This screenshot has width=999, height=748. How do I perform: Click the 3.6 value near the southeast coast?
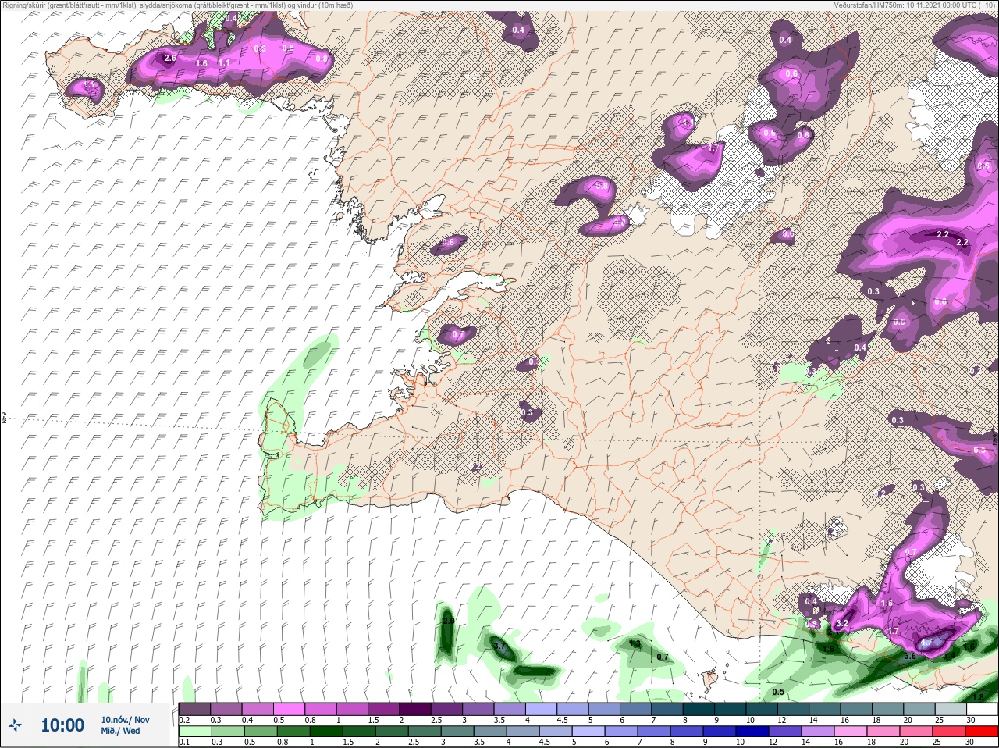point(910,656)
